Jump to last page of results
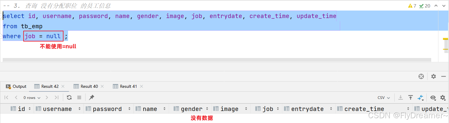Image resolution: width=449 pixels, height=123 pixels. click(x=57, y=97)
